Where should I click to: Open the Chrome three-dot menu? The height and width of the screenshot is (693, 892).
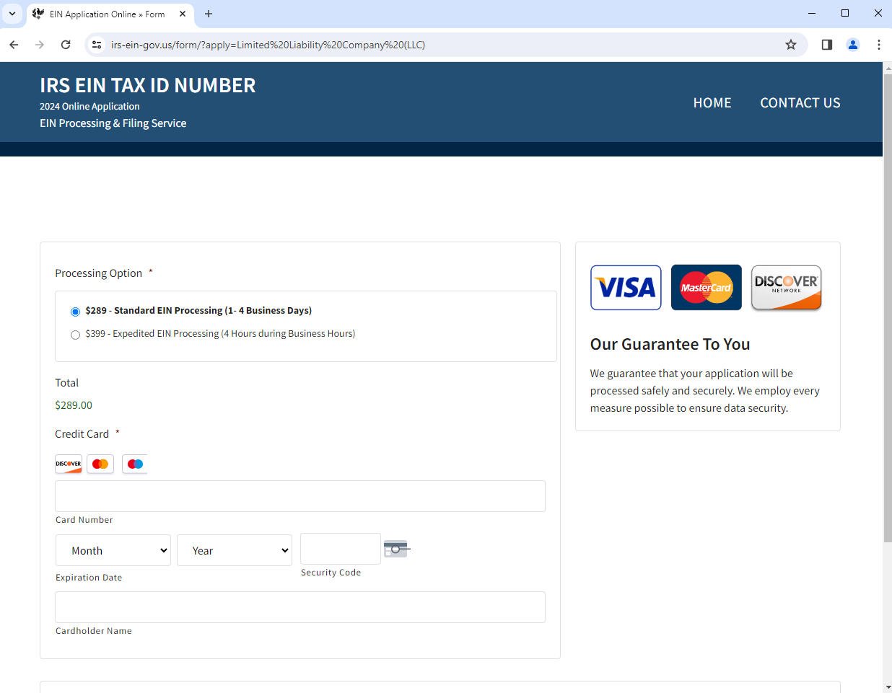click(x=878, y=45)
